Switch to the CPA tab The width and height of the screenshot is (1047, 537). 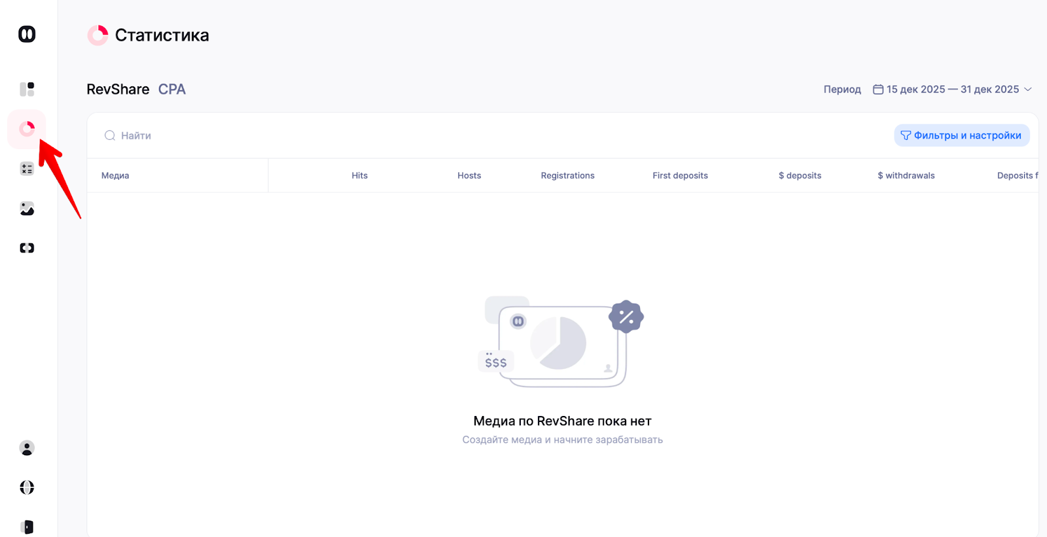pos(172,90)
